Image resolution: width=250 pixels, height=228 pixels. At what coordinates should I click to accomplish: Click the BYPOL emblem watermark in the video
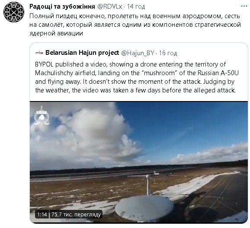(42, 115)
